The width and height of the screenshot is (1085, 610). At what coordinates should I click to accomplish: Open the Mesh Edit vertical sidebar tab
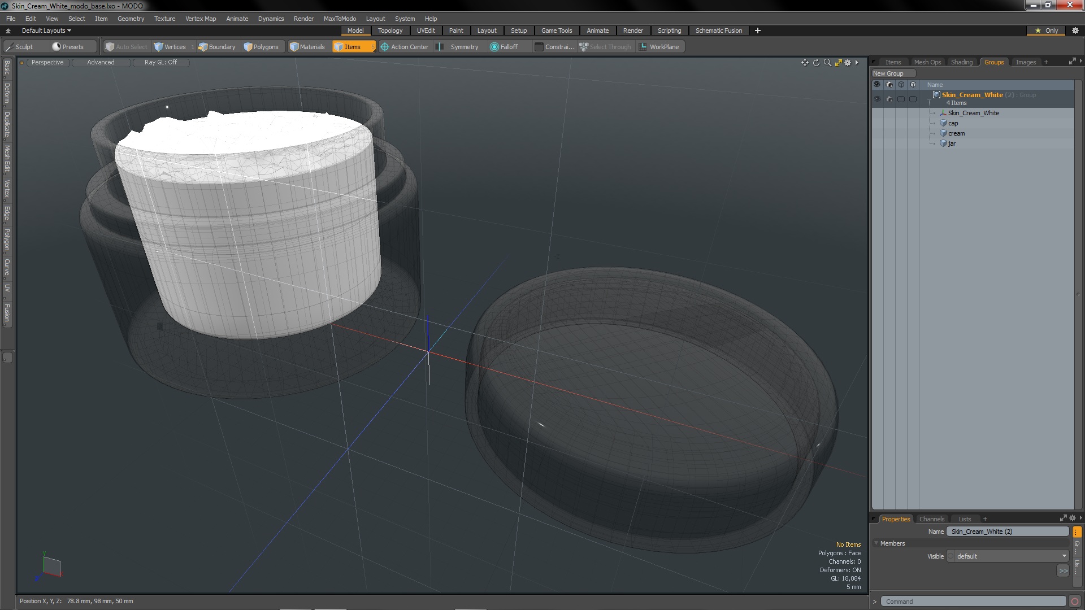7,159
